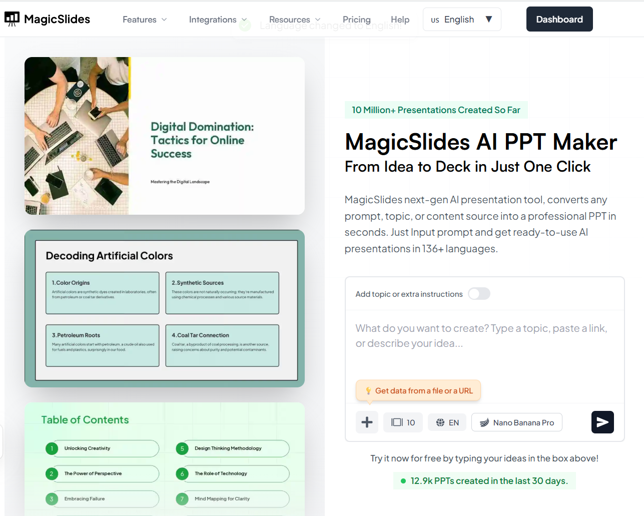644x516 pixels.
Task: Click 'Try it now for free' hint text
Action: (x=484, y=458)
